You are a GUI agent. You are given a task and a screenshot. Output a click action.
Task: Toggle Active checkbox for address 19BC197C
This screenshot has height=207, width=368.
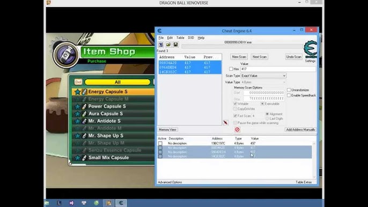pos(160,143)
